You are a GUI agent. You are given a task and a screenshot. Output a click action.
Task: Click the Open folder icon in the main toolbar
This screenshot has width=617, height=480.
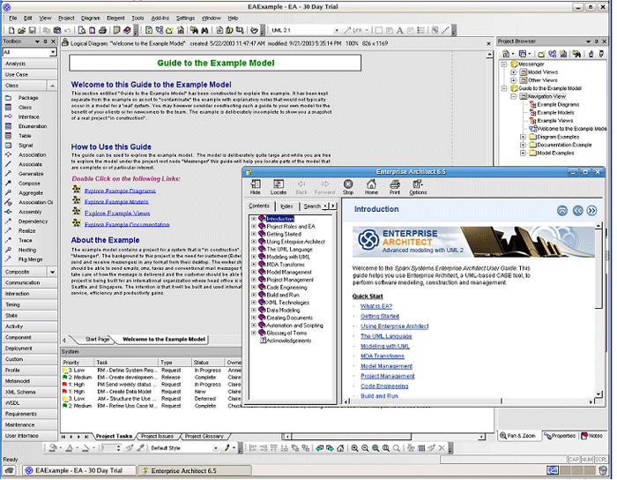[x=22, y=30]
